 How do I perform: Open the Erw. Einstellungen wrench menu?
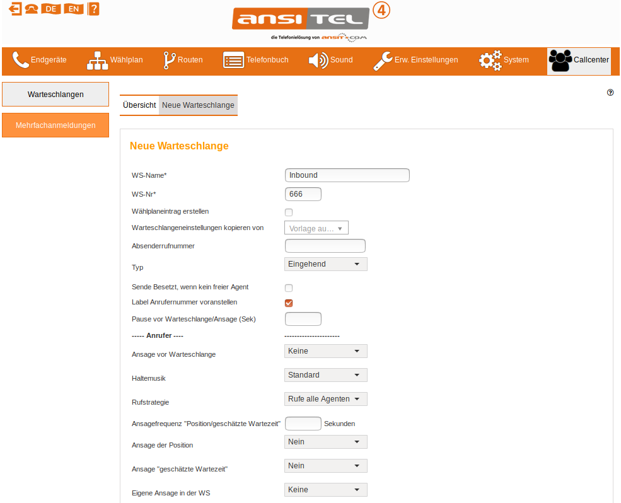pos(415,61)
